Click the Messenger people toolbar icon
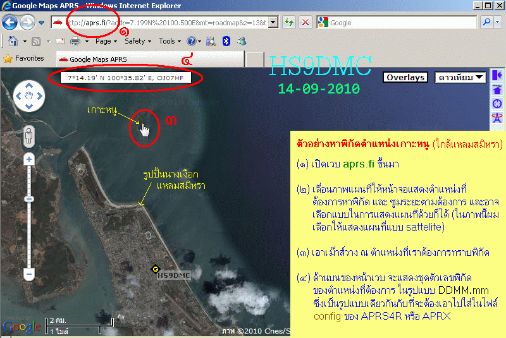This screenshot has width=506, height=338. [242, 41]
